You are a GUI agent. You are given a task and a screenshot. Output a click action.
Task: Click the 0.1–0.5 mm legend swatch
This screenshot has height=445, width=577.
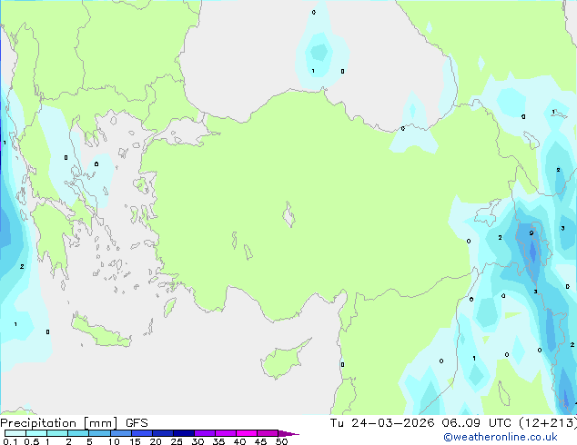[15, 433]
